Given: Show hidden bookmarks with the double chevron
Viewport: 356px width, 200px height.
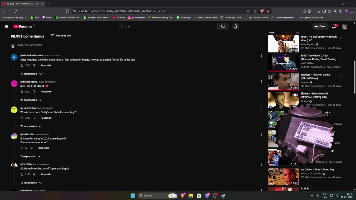Looking at the screenshot, I should tap(349, 17).
